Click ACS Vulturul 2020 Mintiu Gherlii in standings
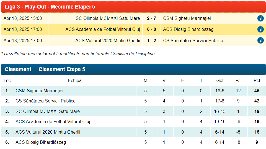This screenshot has width=266, height=149. coord(48,132)
